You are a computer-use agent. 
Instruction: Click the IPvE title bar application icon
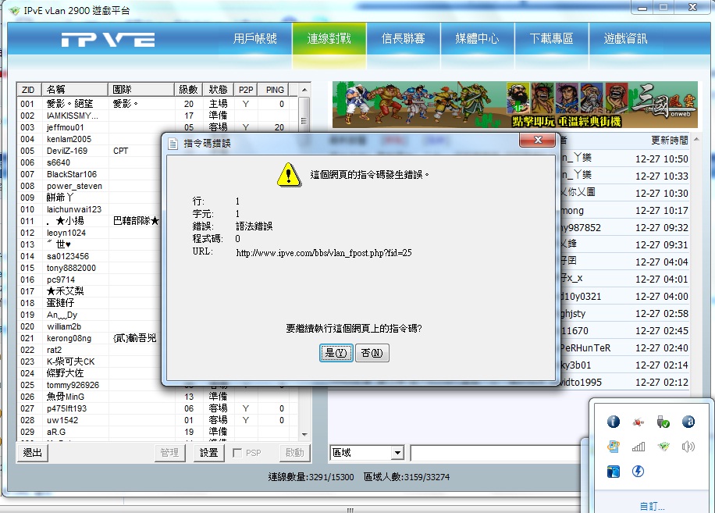(x=15, y=10)
